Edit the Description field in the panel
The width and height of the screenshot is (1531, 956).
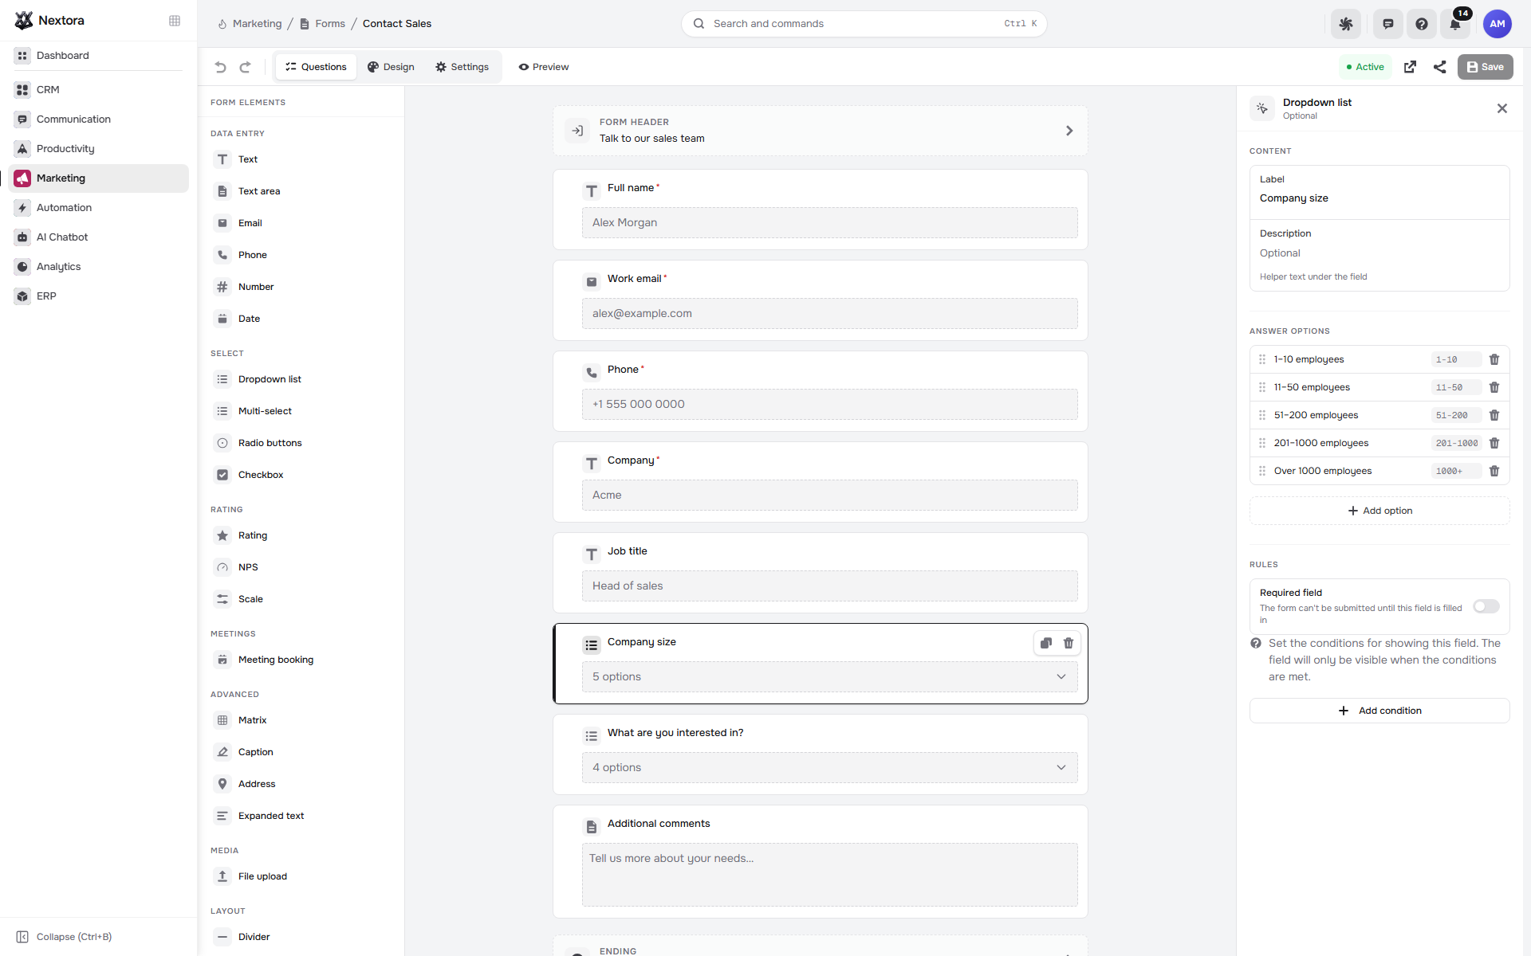pyautogui.click(x=1379, y=253)
